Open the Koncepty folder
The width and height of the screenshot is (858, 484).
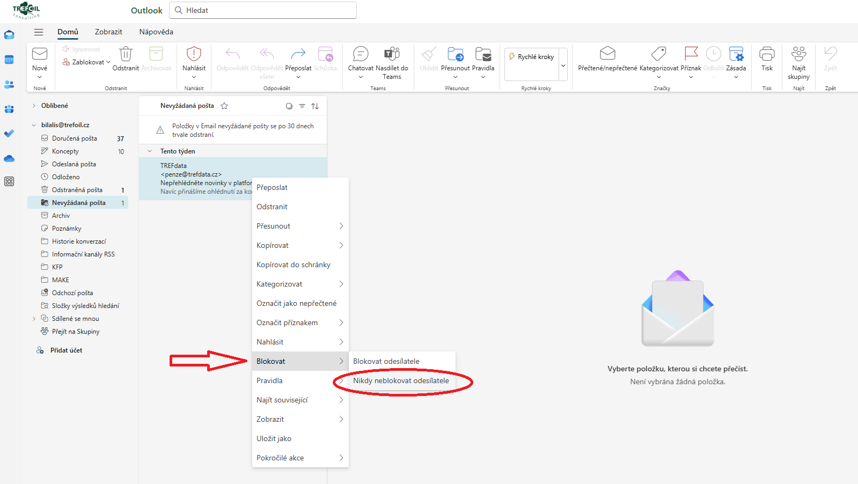coord(78,151)
